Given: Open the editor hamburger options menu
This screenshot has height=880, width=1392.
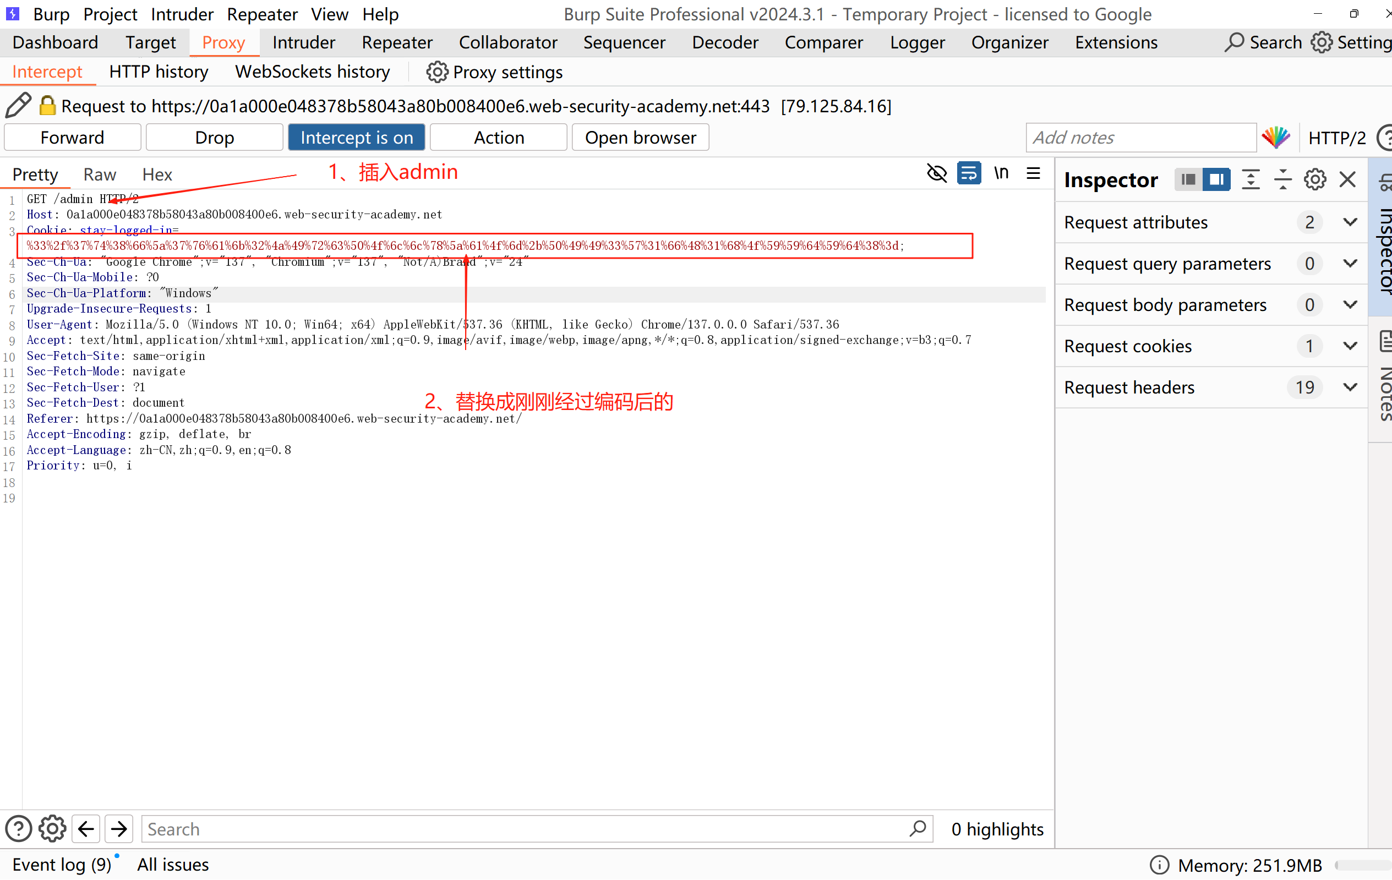Looking at the screenshot, I should 1034,173.
